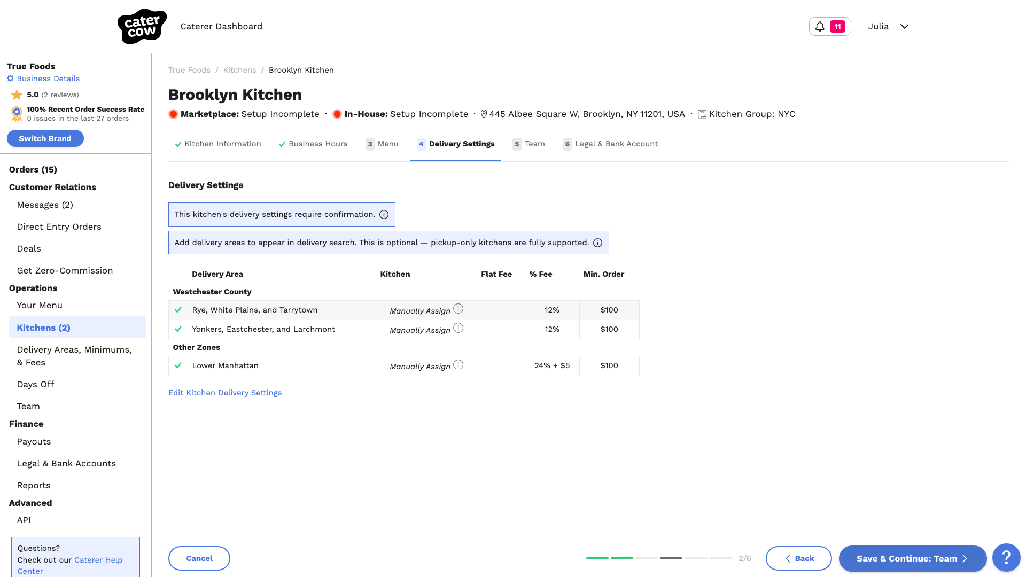1026x577 pixels.
Task: Open the Business Hours tab
Action: [x=313, y=144]
